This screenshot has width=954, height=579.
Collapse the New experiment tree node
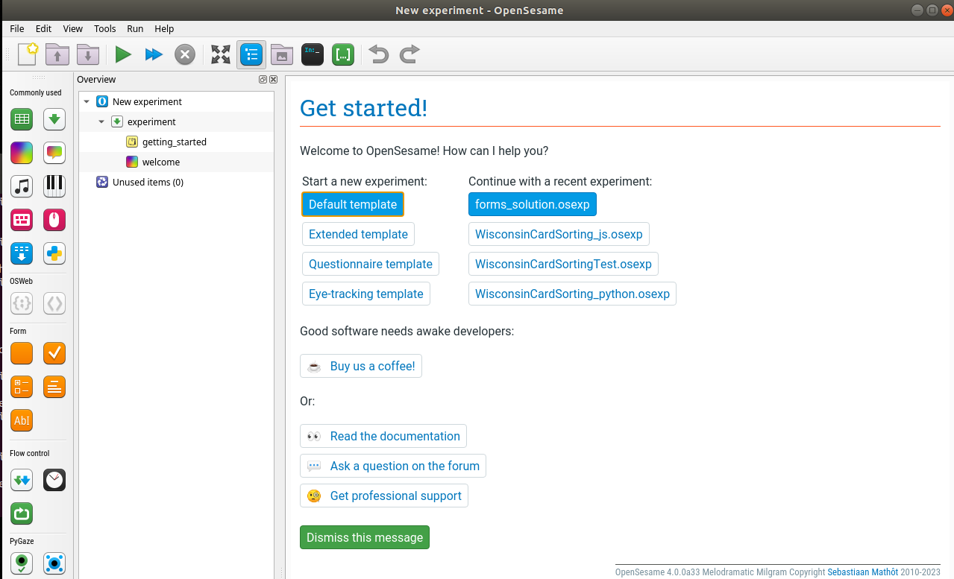tap(87, 102)
